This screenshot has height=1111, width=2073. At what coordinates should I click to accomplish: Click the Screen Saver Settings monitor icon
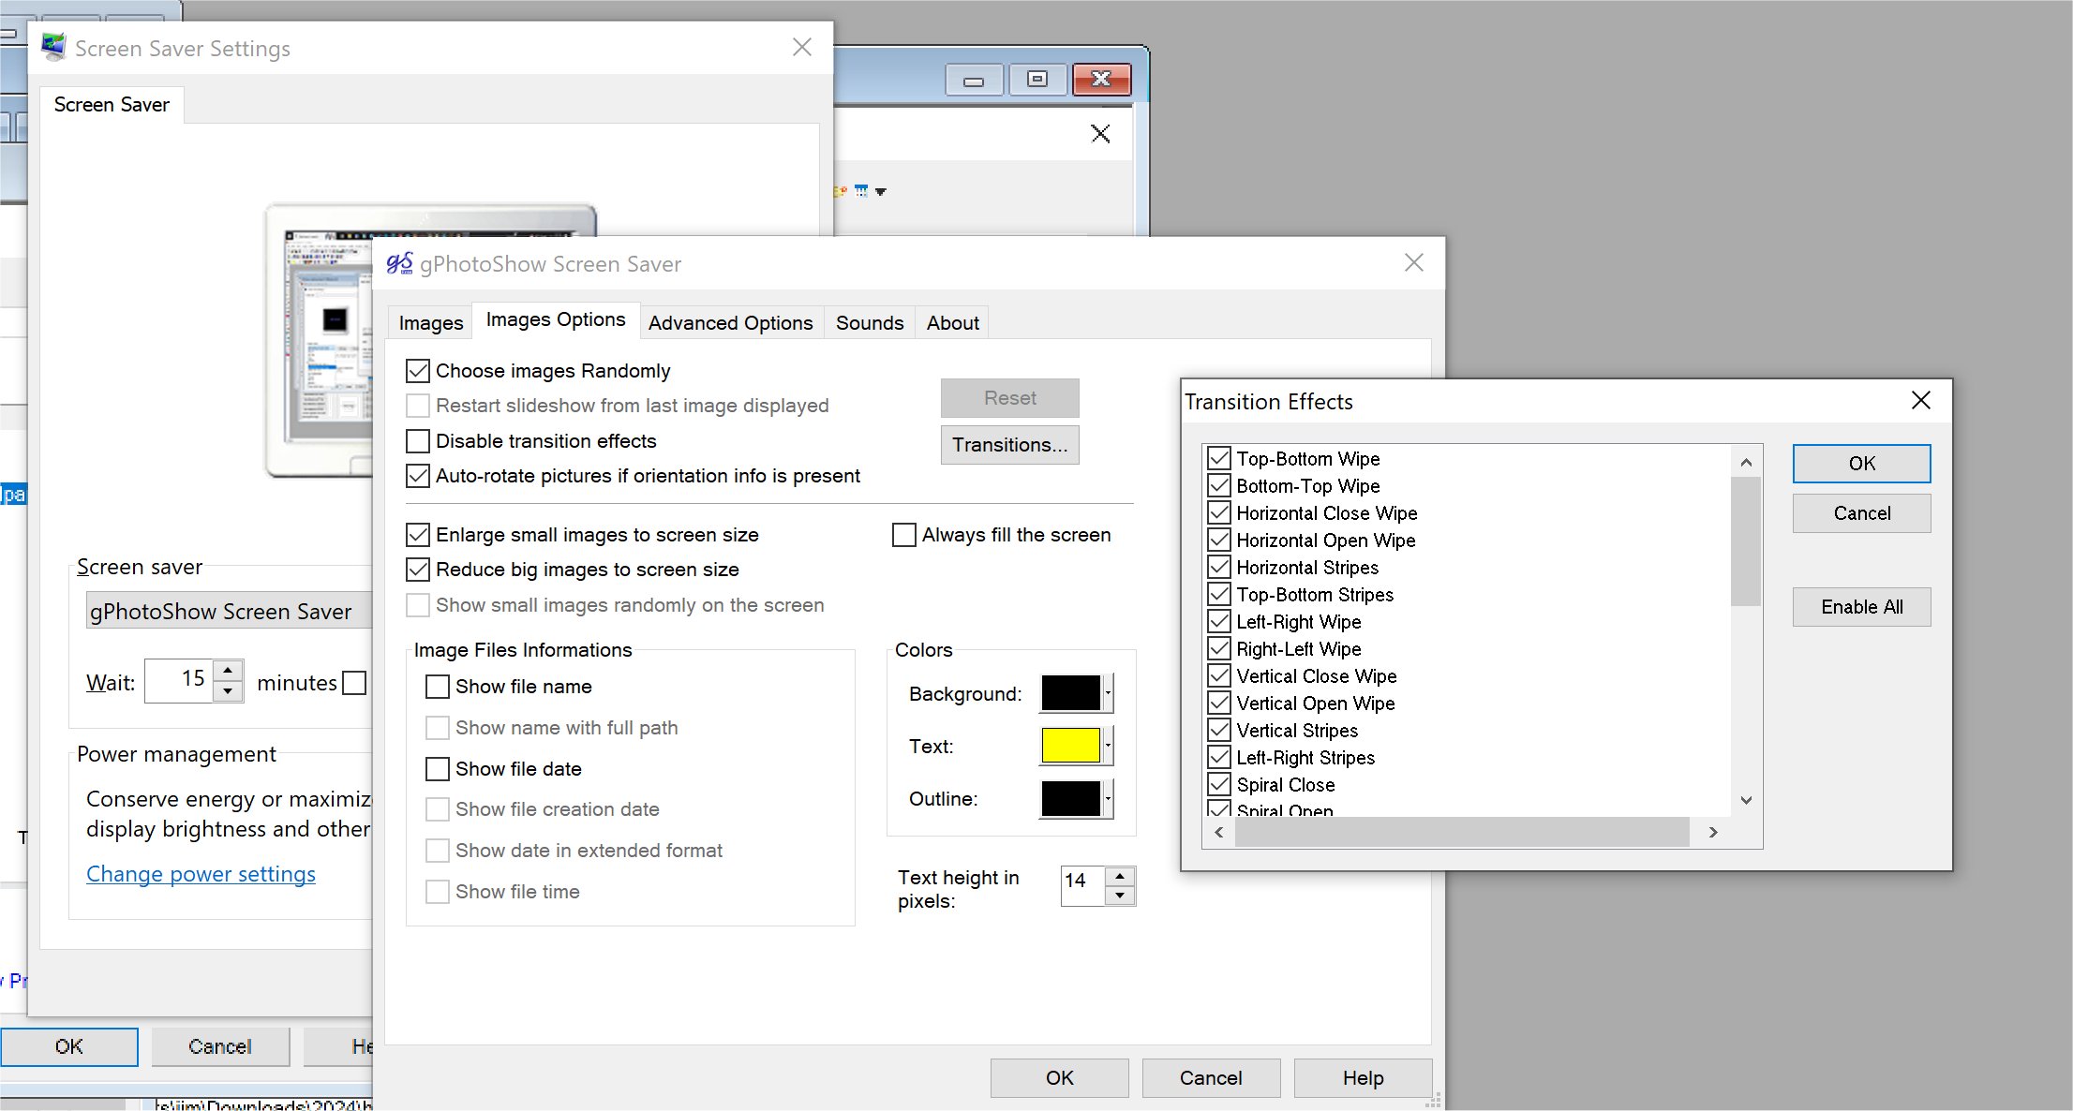tap(53, 47)
